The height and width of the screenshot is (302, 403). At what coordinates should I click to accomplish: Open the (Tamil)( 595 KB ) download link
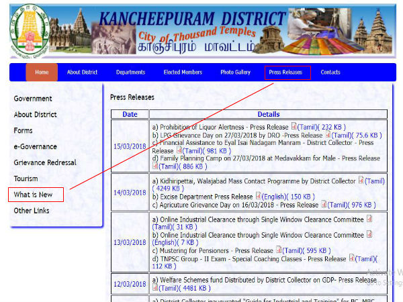[306, 250]
